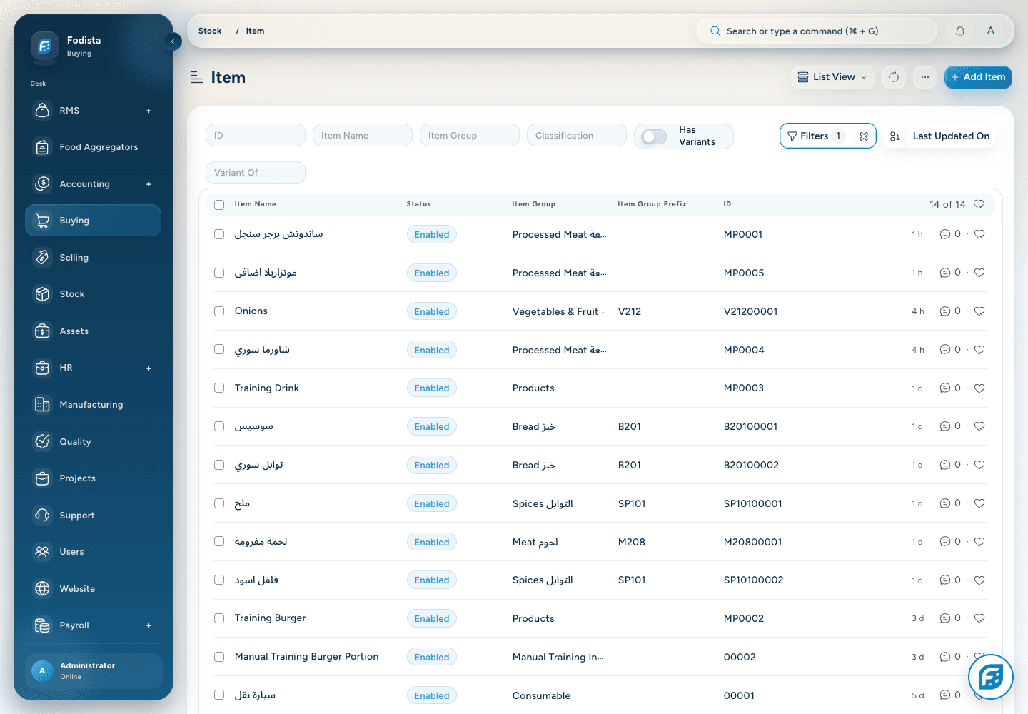
Task: Like the Onions item via heart icon
Action: point(979,311)
